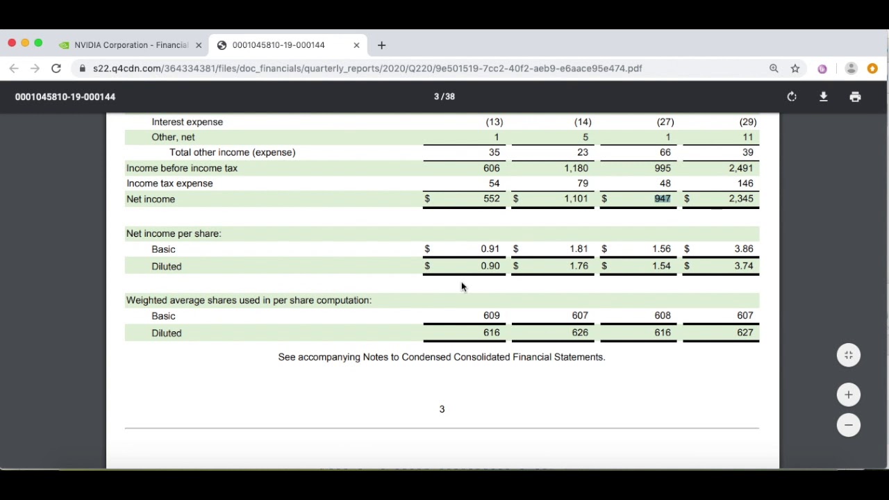Rotate the PDF document clockwise
The height and width of the screenshot is (500, 889).
tap(792, 97)
